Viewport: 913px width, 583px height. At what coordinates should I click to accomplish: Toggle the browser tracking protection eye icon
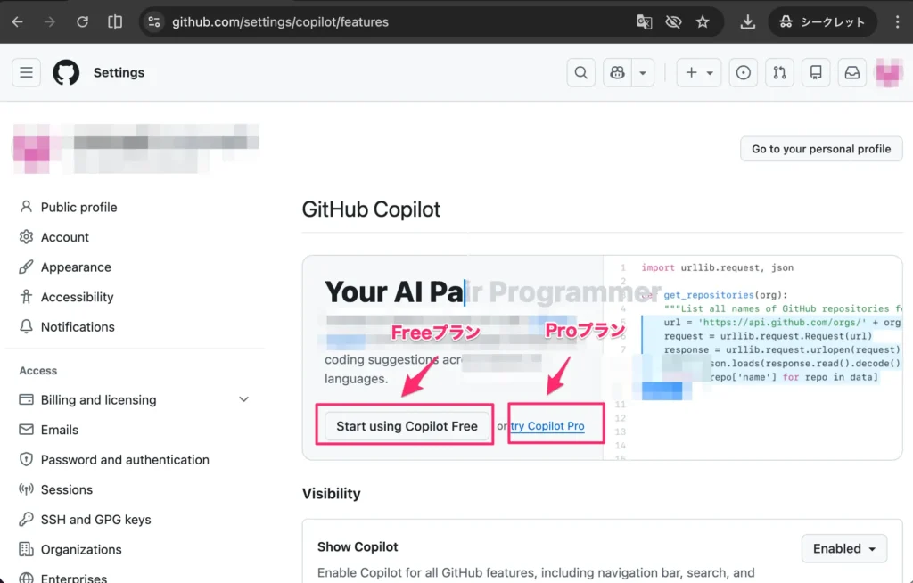pos(673,21)
